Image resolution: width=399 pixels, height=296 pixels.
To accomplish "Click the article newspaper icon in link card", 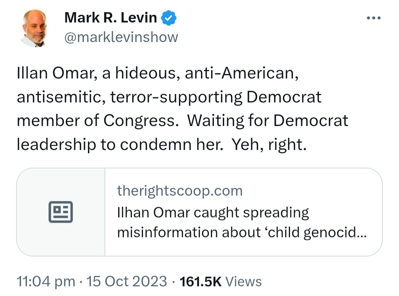I will tap(61, 212).
